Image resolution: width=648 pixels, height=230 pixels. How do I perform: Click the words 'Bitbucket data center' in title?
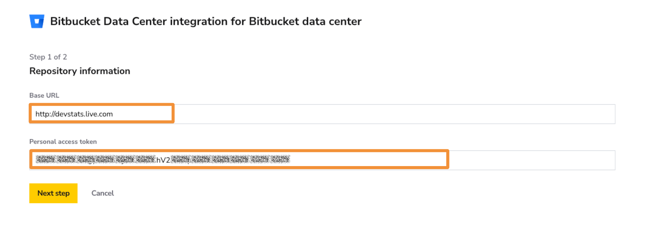point(305,21)
